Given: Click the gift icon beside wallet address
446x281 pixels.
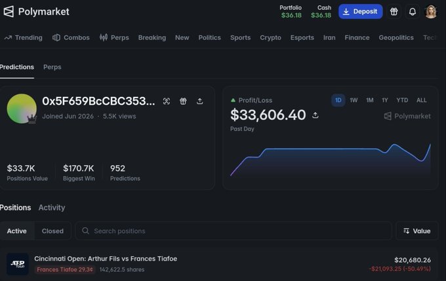Looking at the screenshot, I should click(183, 101).
